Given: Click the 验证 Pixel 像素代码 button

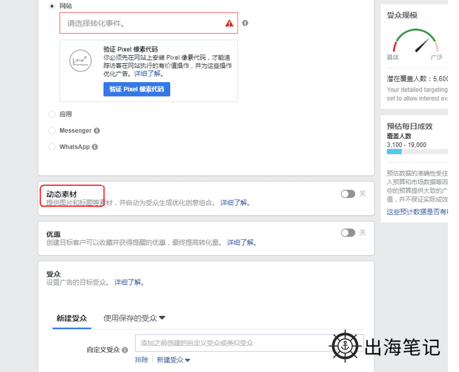Looking at the screenshot, I should point(136,89).
